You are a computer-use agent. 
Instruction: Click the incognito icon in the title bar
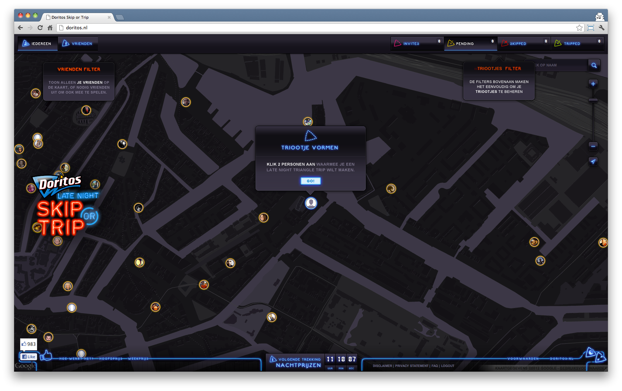(600, 16)
